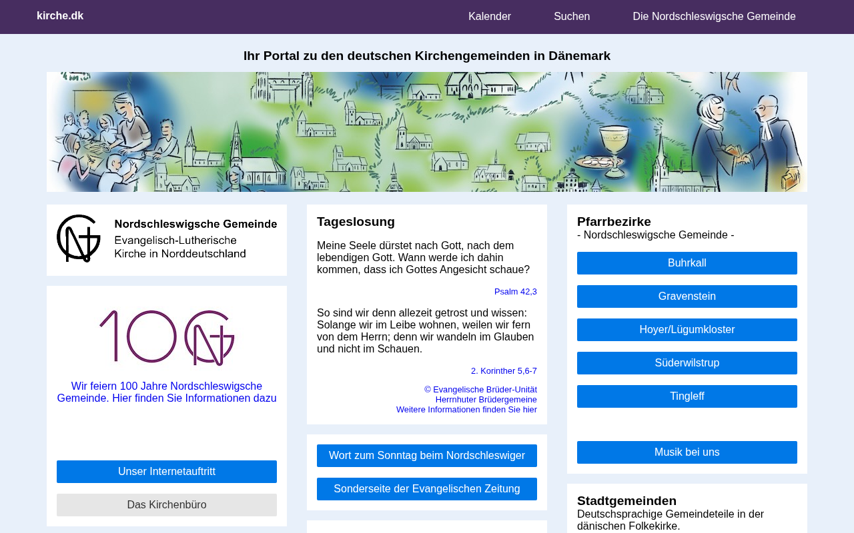This screenshot has width=854, height=533.
Task: Click the Unser Internetauftritt button
Action: [167, 472]
